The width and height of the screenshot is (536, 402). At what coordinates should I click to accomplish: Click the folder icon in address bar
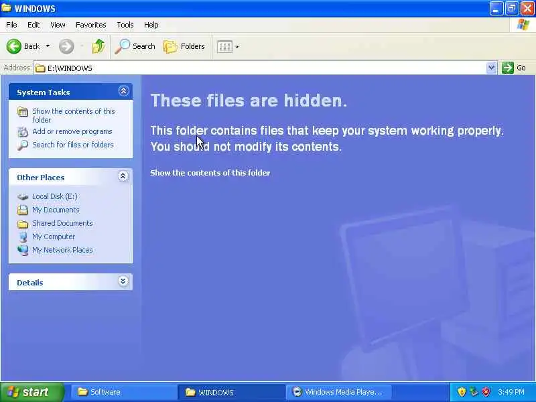click(x=40, y=68)
